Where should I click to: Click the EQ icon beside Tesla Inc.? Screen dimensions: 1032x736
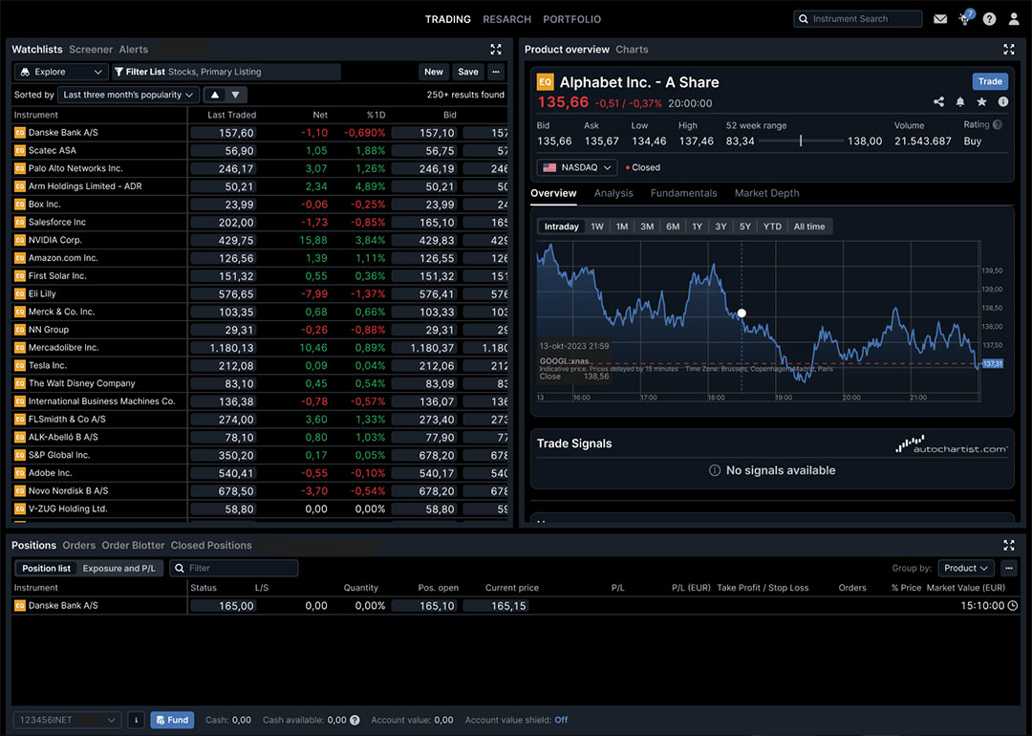pos(20,365)
